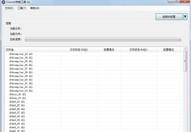Click the 当前文件 label

[16, 34]
